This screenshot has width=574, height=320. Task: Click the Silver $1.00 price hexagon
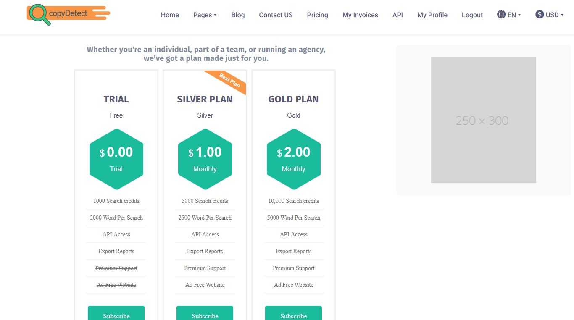(x=205, y=159)
